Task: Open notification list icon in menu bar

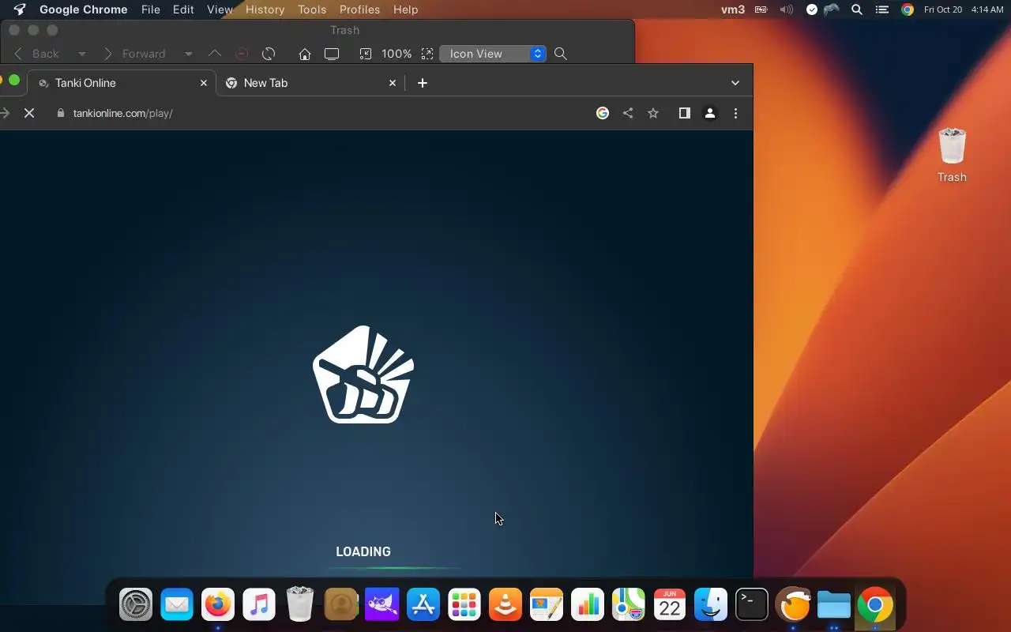Action: [882, 9]
